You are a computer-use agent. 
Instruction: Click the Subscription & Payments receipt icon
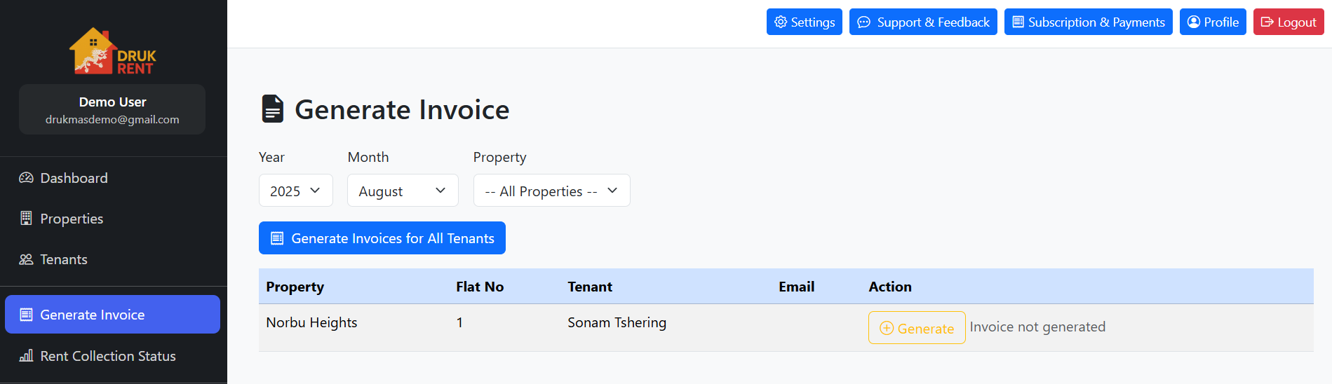click(x=1018, y=22)
